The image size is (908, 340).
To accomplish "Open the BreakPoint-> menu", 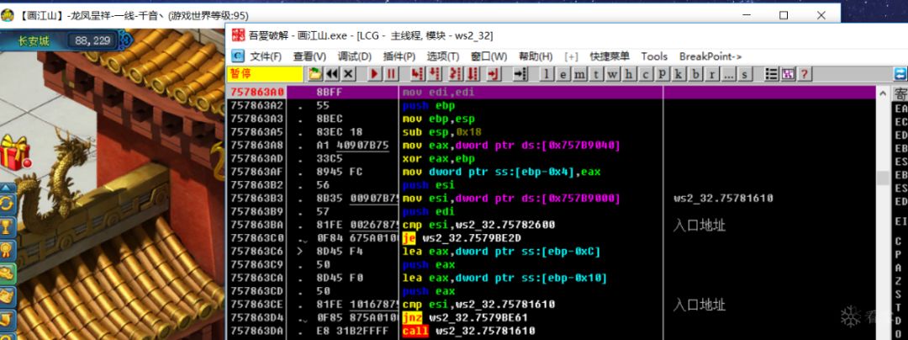I will 710,56.
